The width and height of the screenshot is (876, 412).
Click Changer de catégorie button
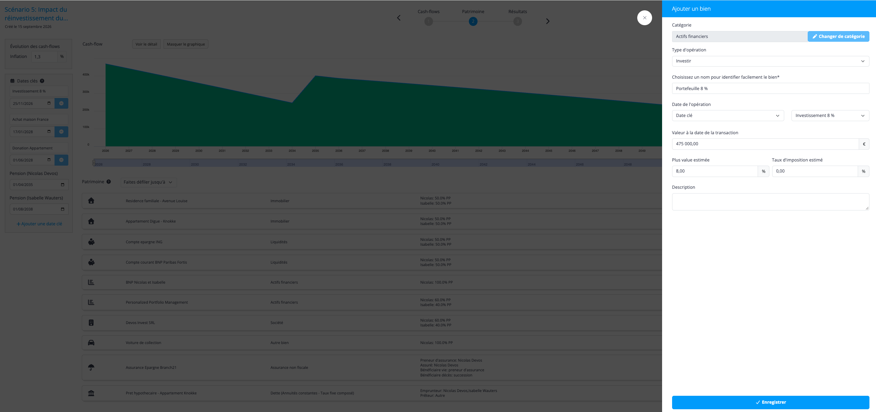click(x=838, y=36)
